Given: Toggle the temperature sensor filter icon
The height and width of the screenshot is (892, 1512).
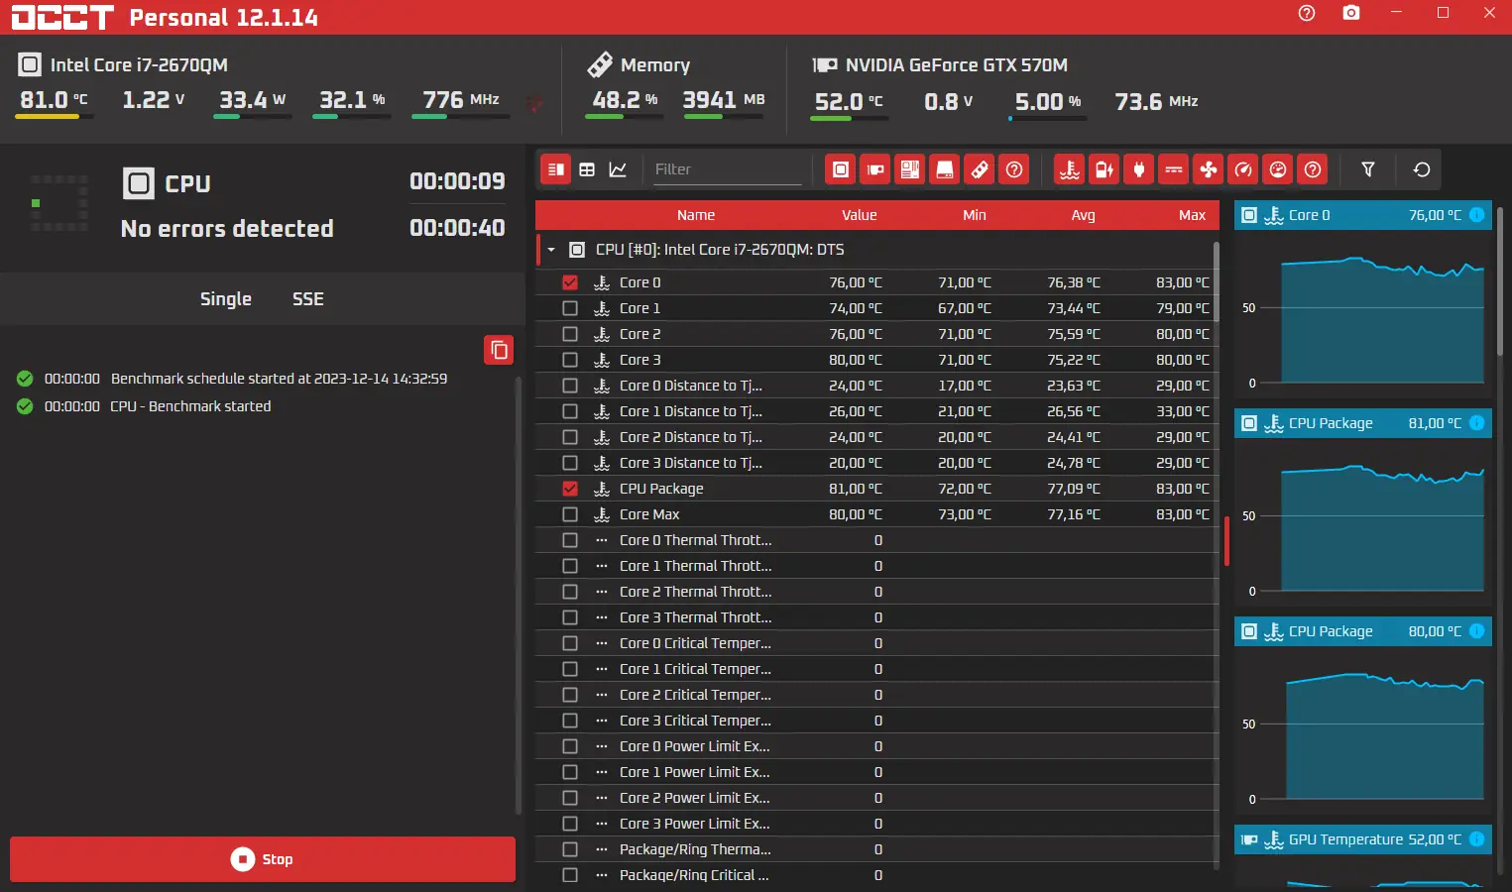Looking at the screenshot, I should pos(1069,169).
